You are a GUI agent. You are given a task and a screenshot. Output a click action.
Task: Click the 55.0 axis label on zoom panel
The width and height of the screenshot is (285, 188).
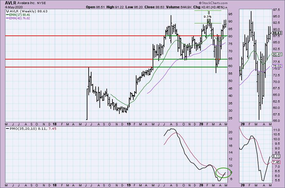(276, 121)
